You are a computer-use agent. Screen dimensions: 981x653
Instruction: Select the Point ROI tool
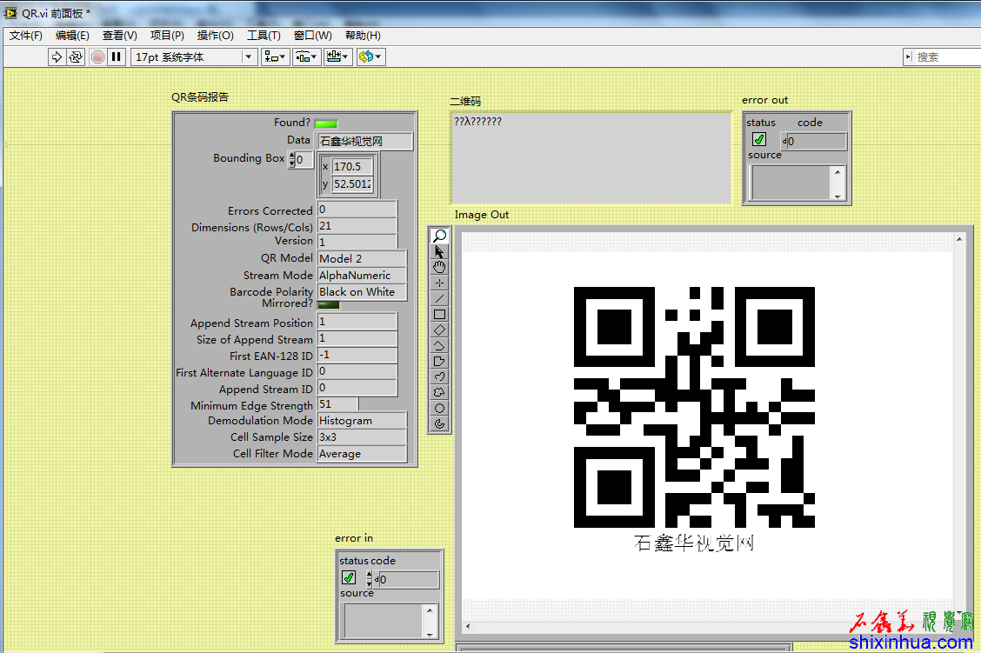439,283
